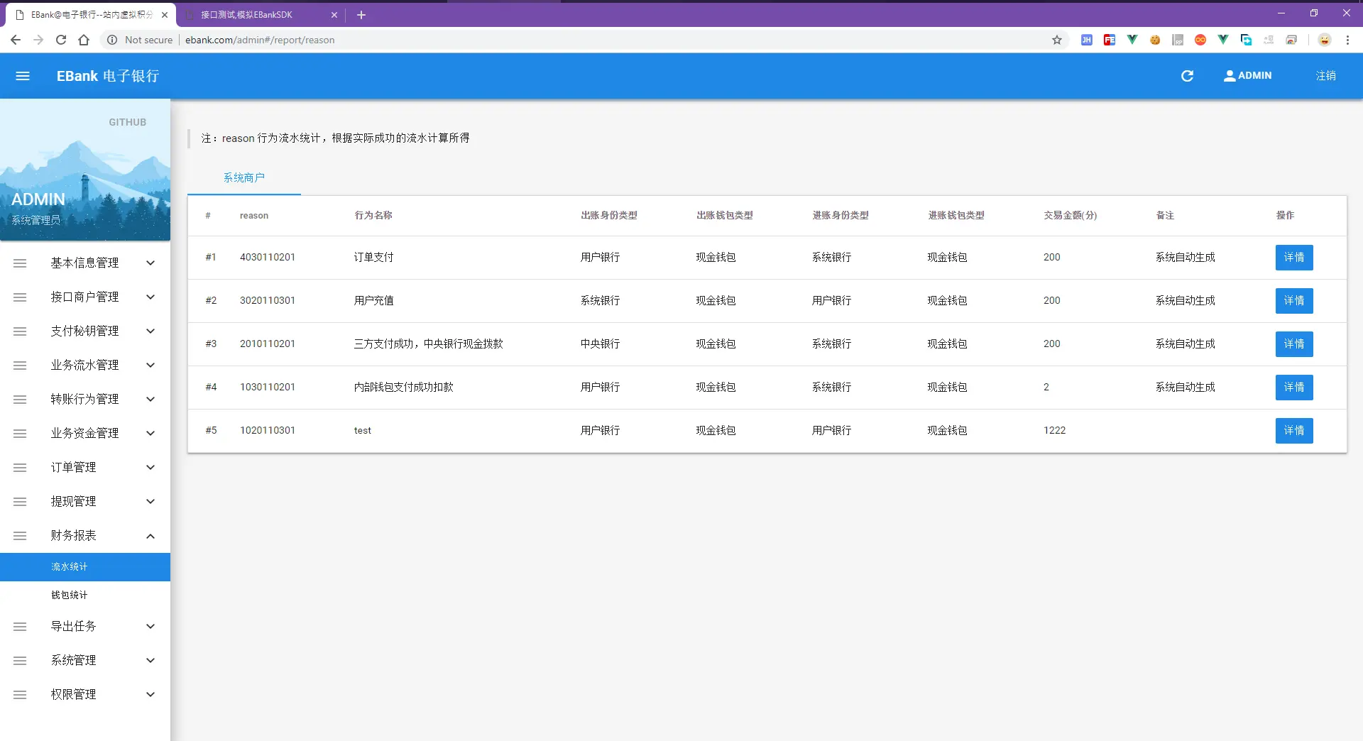1363x741 pixels.
Task: Click the EBank 电子银行 header title
Action: (108, 76)
